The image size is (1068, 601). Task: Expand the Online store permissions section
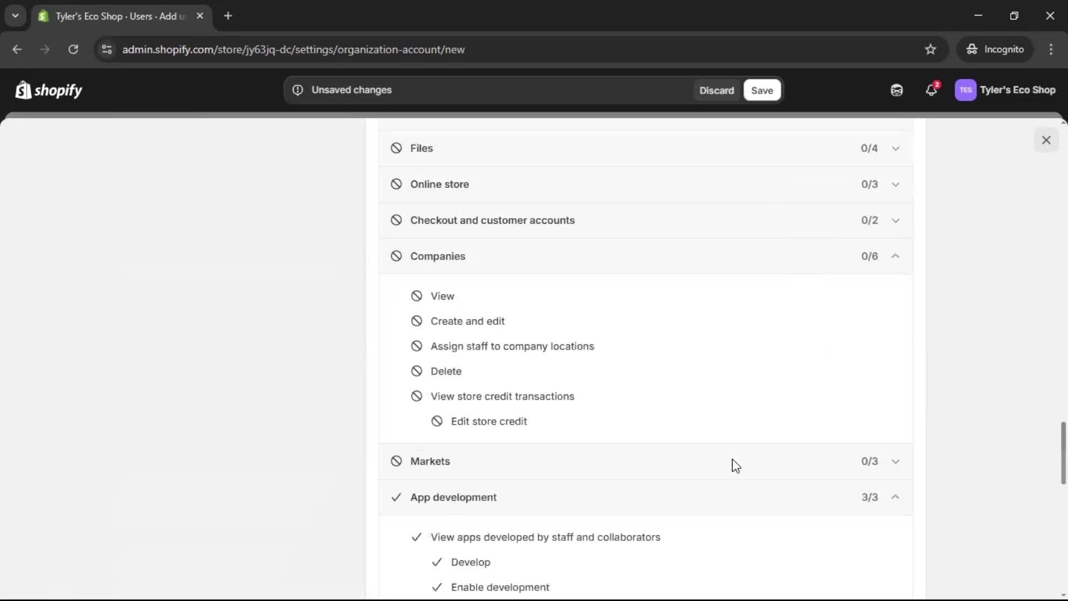(x=895, y=184)
